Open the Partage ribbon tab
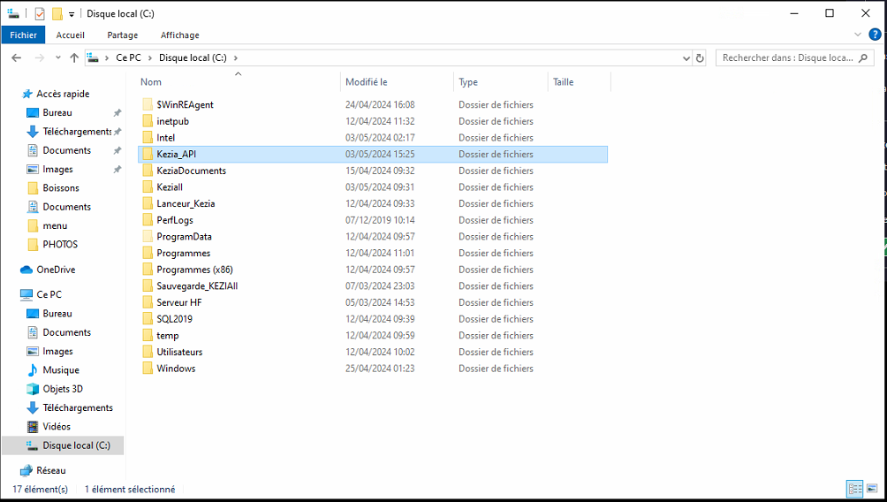This screenshot has width=887, height=502. (x=122, y=34)
